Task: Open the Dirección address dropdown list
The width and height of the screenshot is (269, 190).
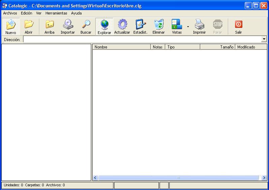Action: tap(264, 39)
